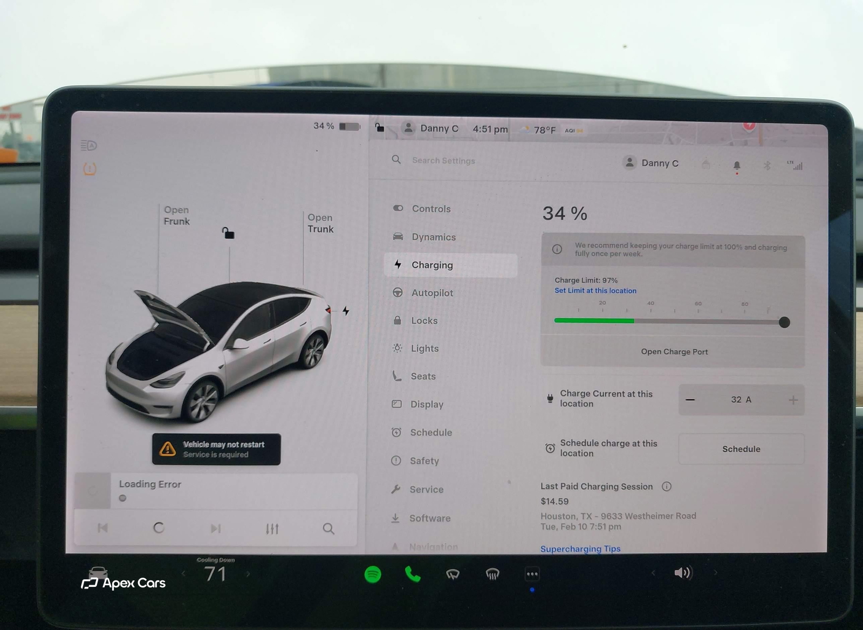This screenshot has width=863, height=630.
Task: Tap the battery icon next to 34 %
Action: (x=350, y=126)
